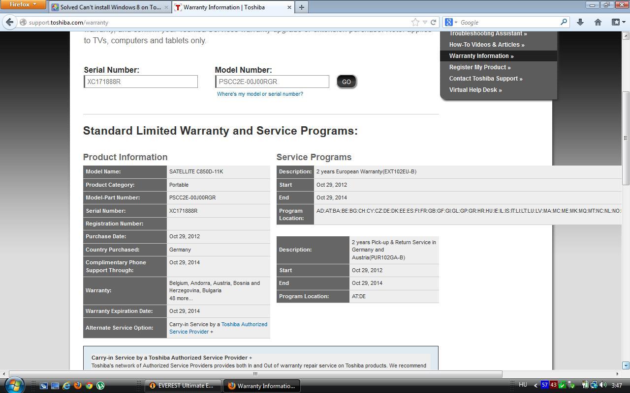The image size is (630, 393).
Task: Click the horizontal scrollbar right arrow
Action: pos(617,374)
